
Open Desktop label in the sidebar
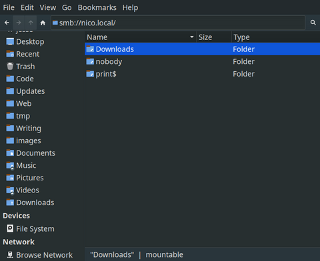pos(30,42)
